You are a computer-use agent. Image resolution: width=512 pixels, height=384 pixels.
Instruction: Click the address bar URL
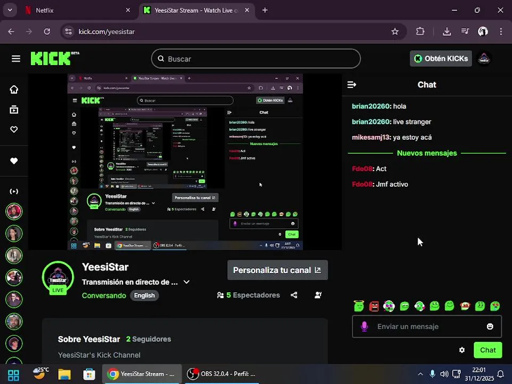(x=107, y=31)
